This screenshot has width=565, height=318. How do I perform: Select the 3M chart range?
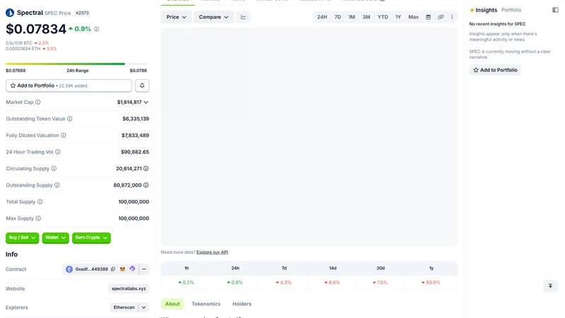coord(366,17)
